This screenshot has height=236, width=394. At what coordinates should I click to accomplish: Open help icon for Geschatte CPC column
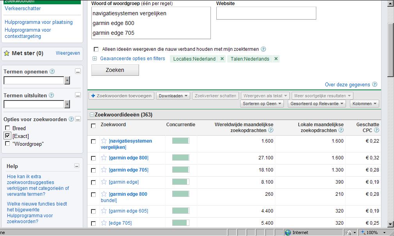point(376,130)
